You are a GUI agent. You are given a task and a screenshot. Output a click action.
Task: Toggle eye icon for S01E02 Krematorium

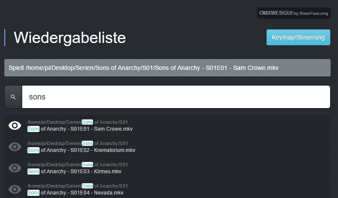(x=15, y=147)
